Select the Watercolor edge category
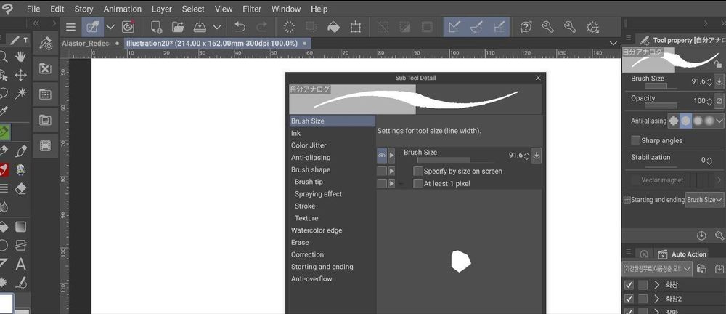726x314 pixels. point(332,230)
